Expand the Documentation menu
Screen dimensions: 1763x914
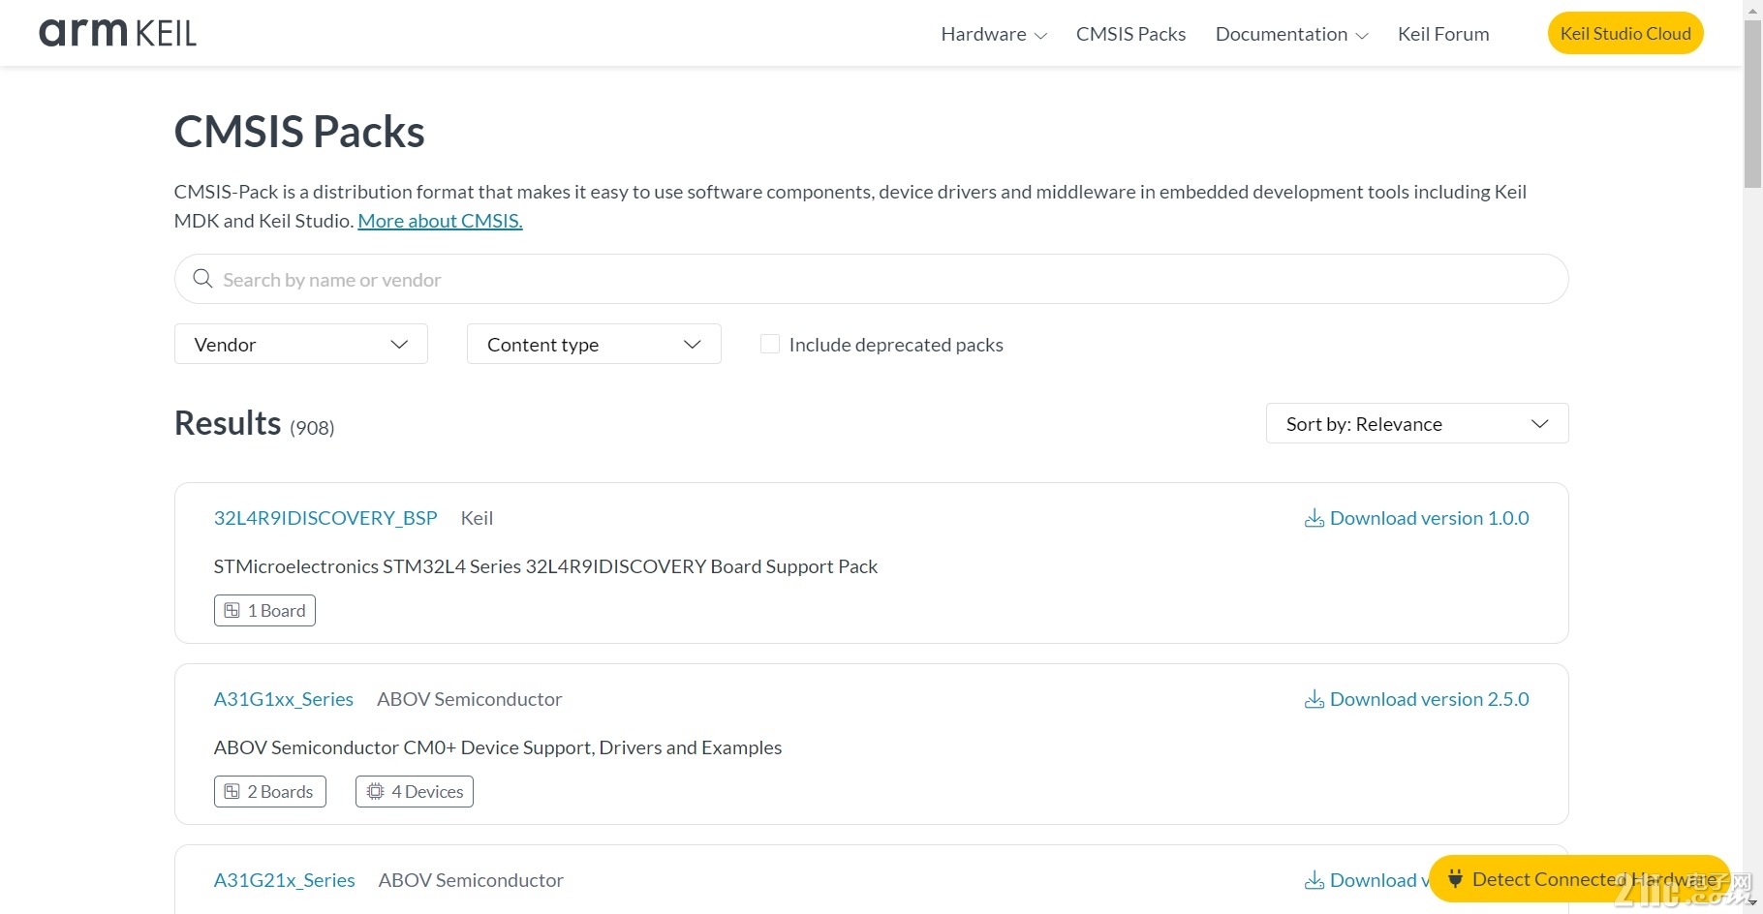pyautogui.click(x=1291, y=34)
